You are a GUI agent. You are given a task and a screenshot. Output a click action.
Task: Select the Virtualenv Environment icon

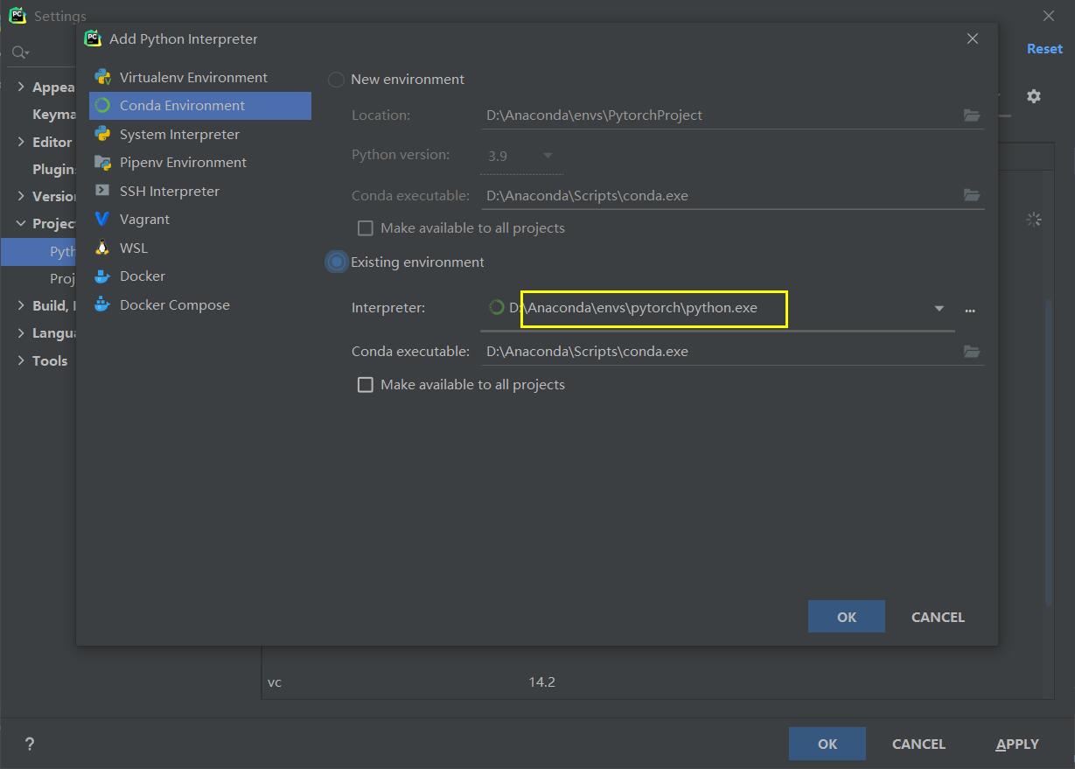(103, 77)
